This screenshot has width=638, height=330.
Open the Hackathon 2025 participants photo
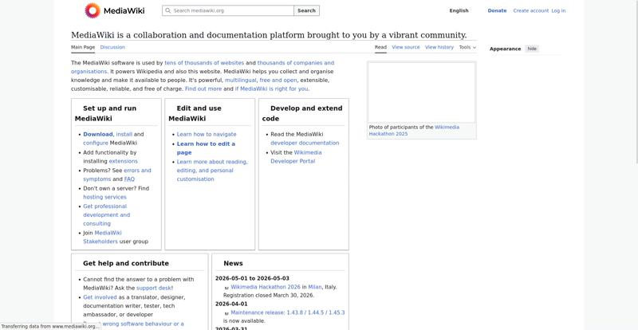click(421, 92)
